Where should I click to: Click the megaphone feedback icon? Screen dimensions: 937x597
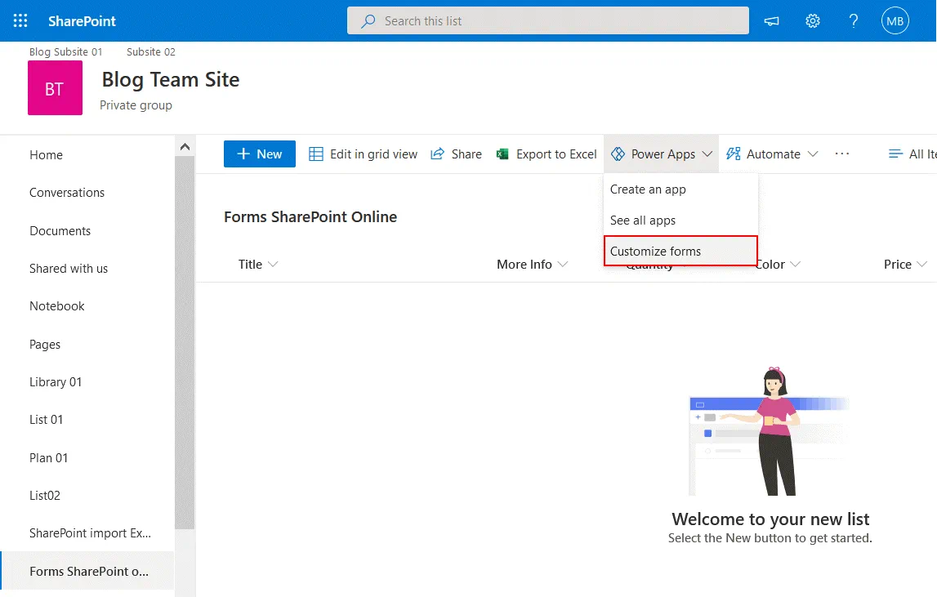coord(771,21)
